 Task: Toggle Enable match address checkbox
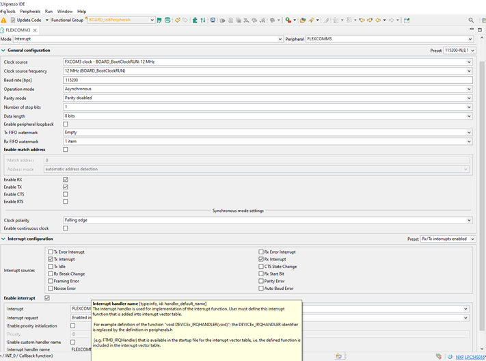coord(66,150)
